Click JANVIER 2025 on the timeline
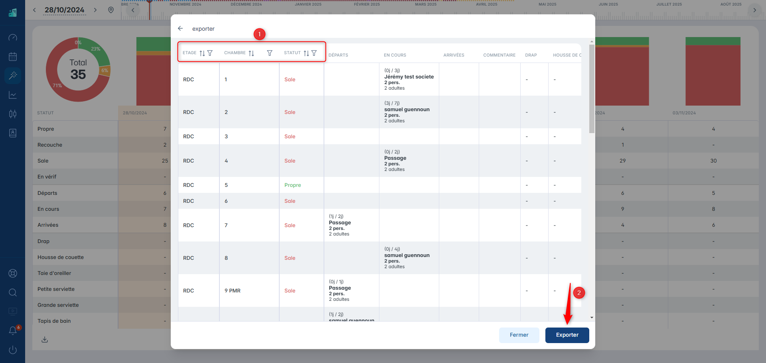Image resolution: width=766 pixels, height=363 pixels. pyautogui.click(x=308, y=4)
